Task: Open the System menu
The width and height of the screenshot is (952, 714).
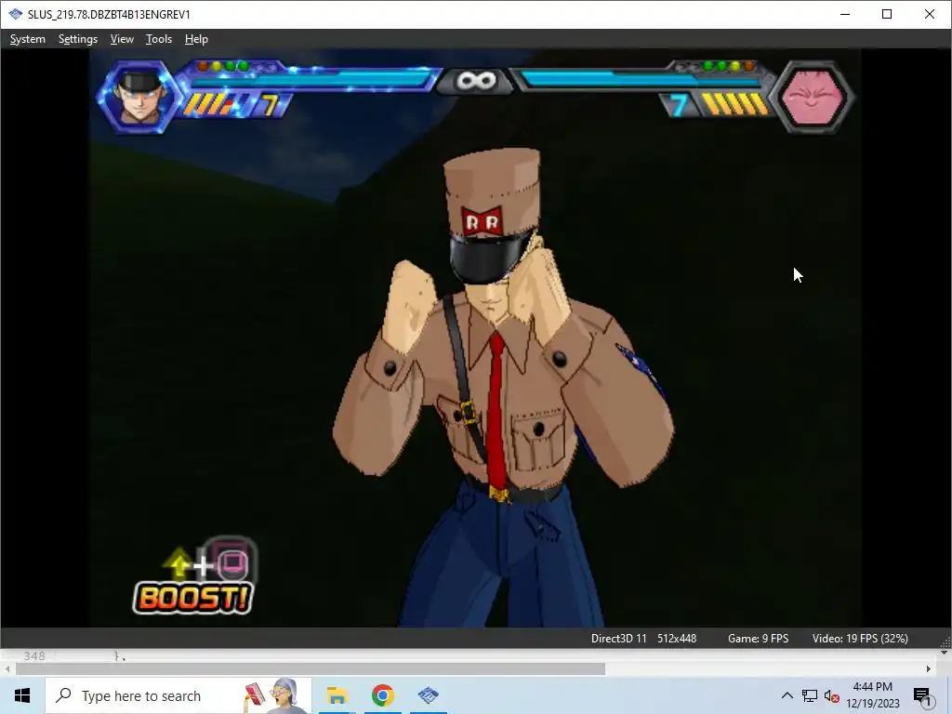Action: pyautogui.click(x=27, y=39)
